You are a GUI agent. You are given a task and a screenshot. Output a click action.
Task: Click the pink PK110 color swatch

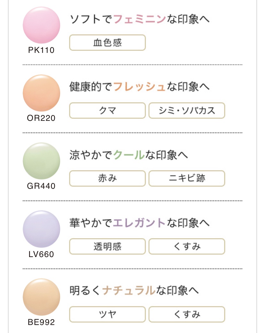[x=41, y=25]
